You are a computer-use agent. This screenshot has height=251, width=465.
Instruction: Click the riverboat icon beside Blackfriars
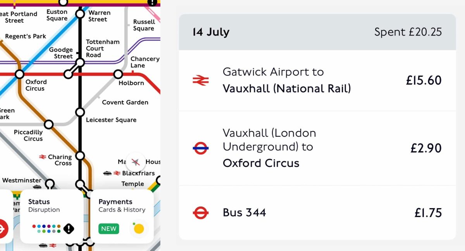107,173
